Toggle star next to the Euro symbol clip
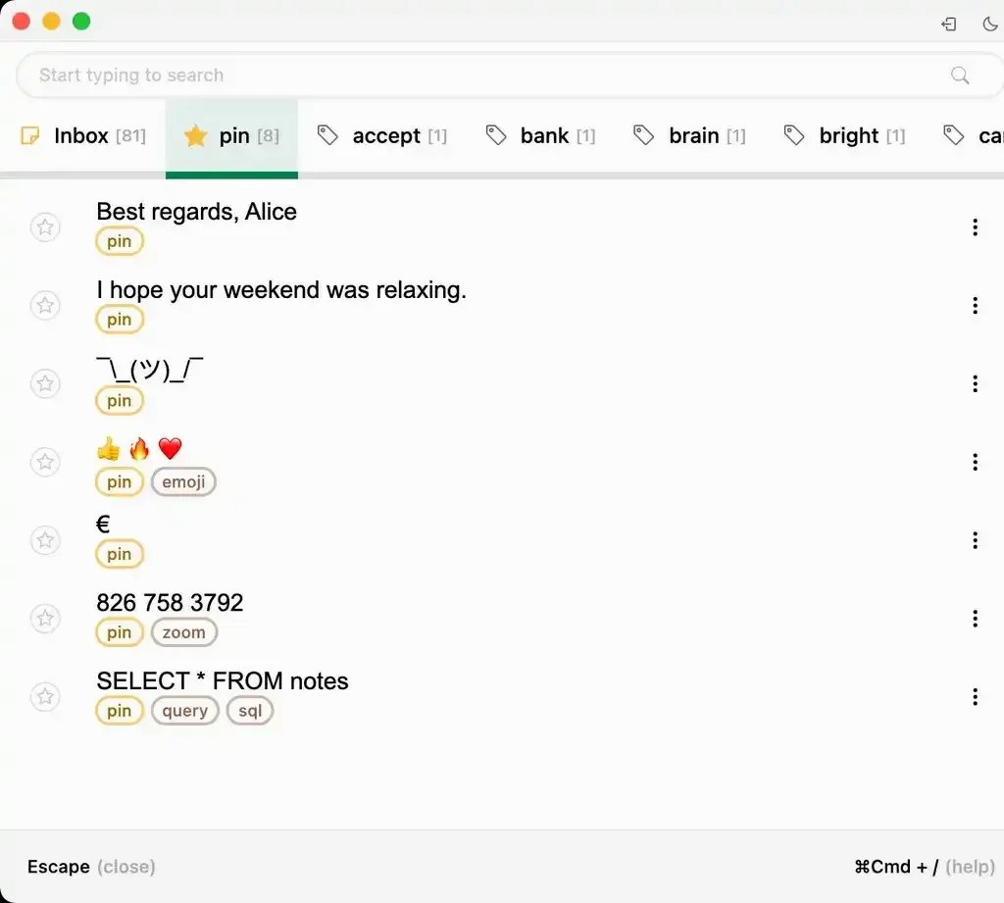This screenshot has width=1004, height=903. point(45,540)
